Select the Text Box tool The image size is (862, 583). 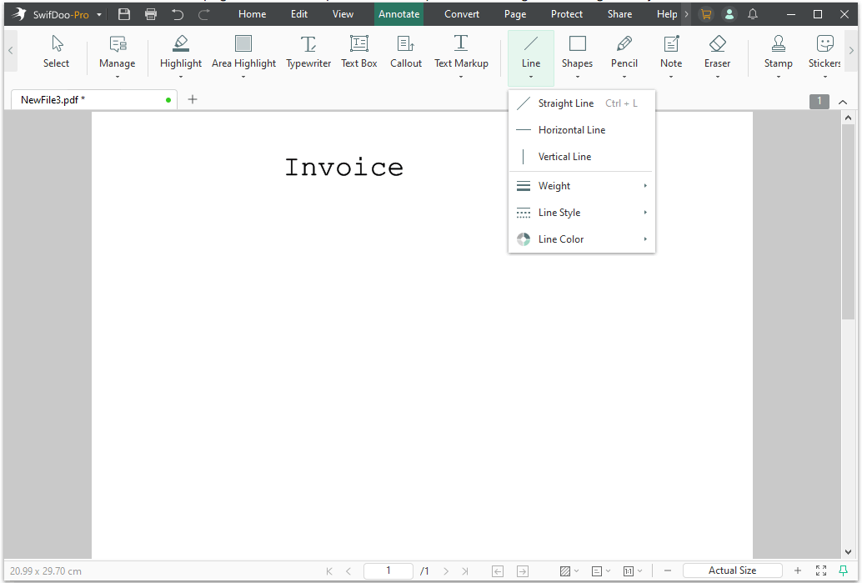[x=358, y=53]
